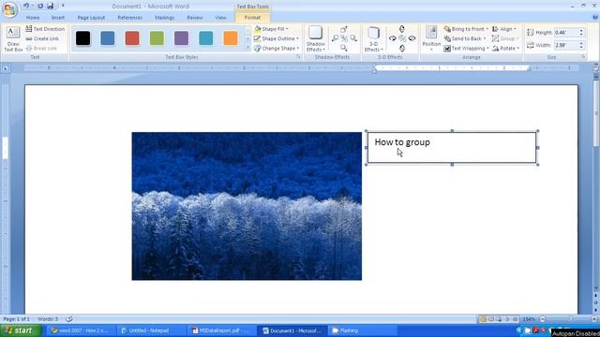Select the Mailings tab
The height and width of the screenshot is (337, 600).
tap(165, 18)
